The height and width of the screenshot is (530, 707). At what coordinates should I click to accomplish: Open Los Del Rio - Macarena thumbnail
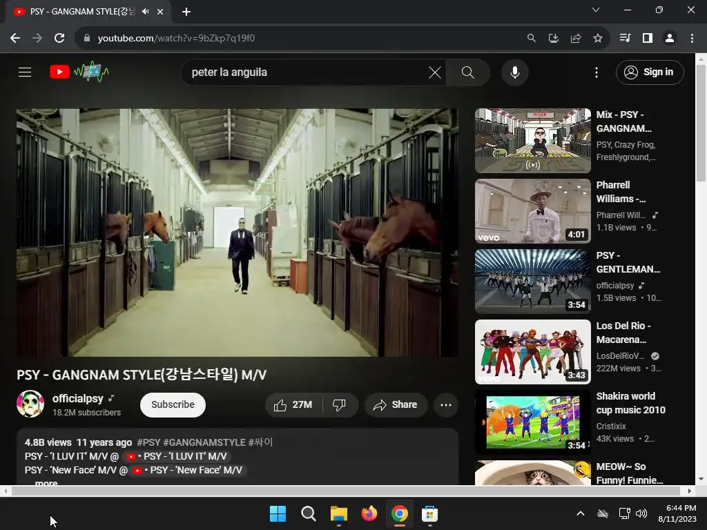pos(532,351)
